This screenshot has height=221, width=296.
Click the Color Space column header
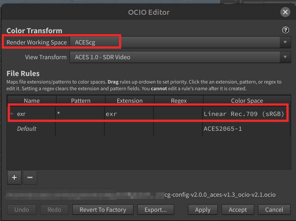click(x=247, y=101)
